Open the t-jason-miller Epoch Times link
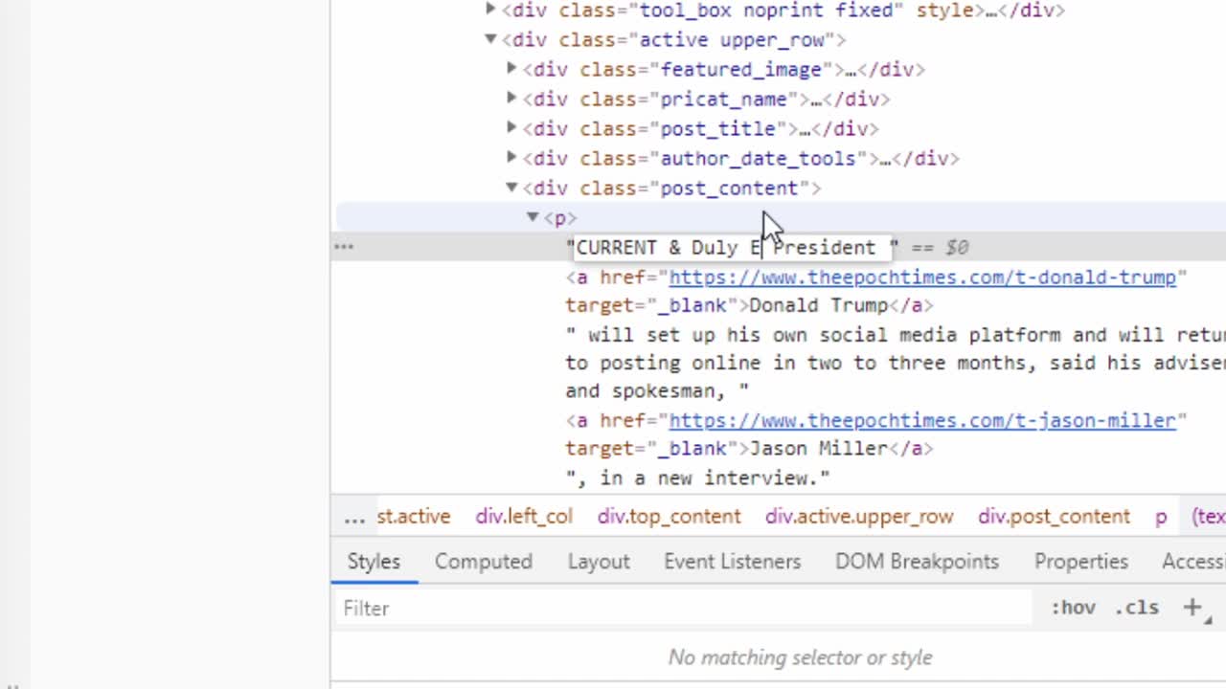This screenshot has height=689, width=1226. pyautogui.click(x=922, y=421)
